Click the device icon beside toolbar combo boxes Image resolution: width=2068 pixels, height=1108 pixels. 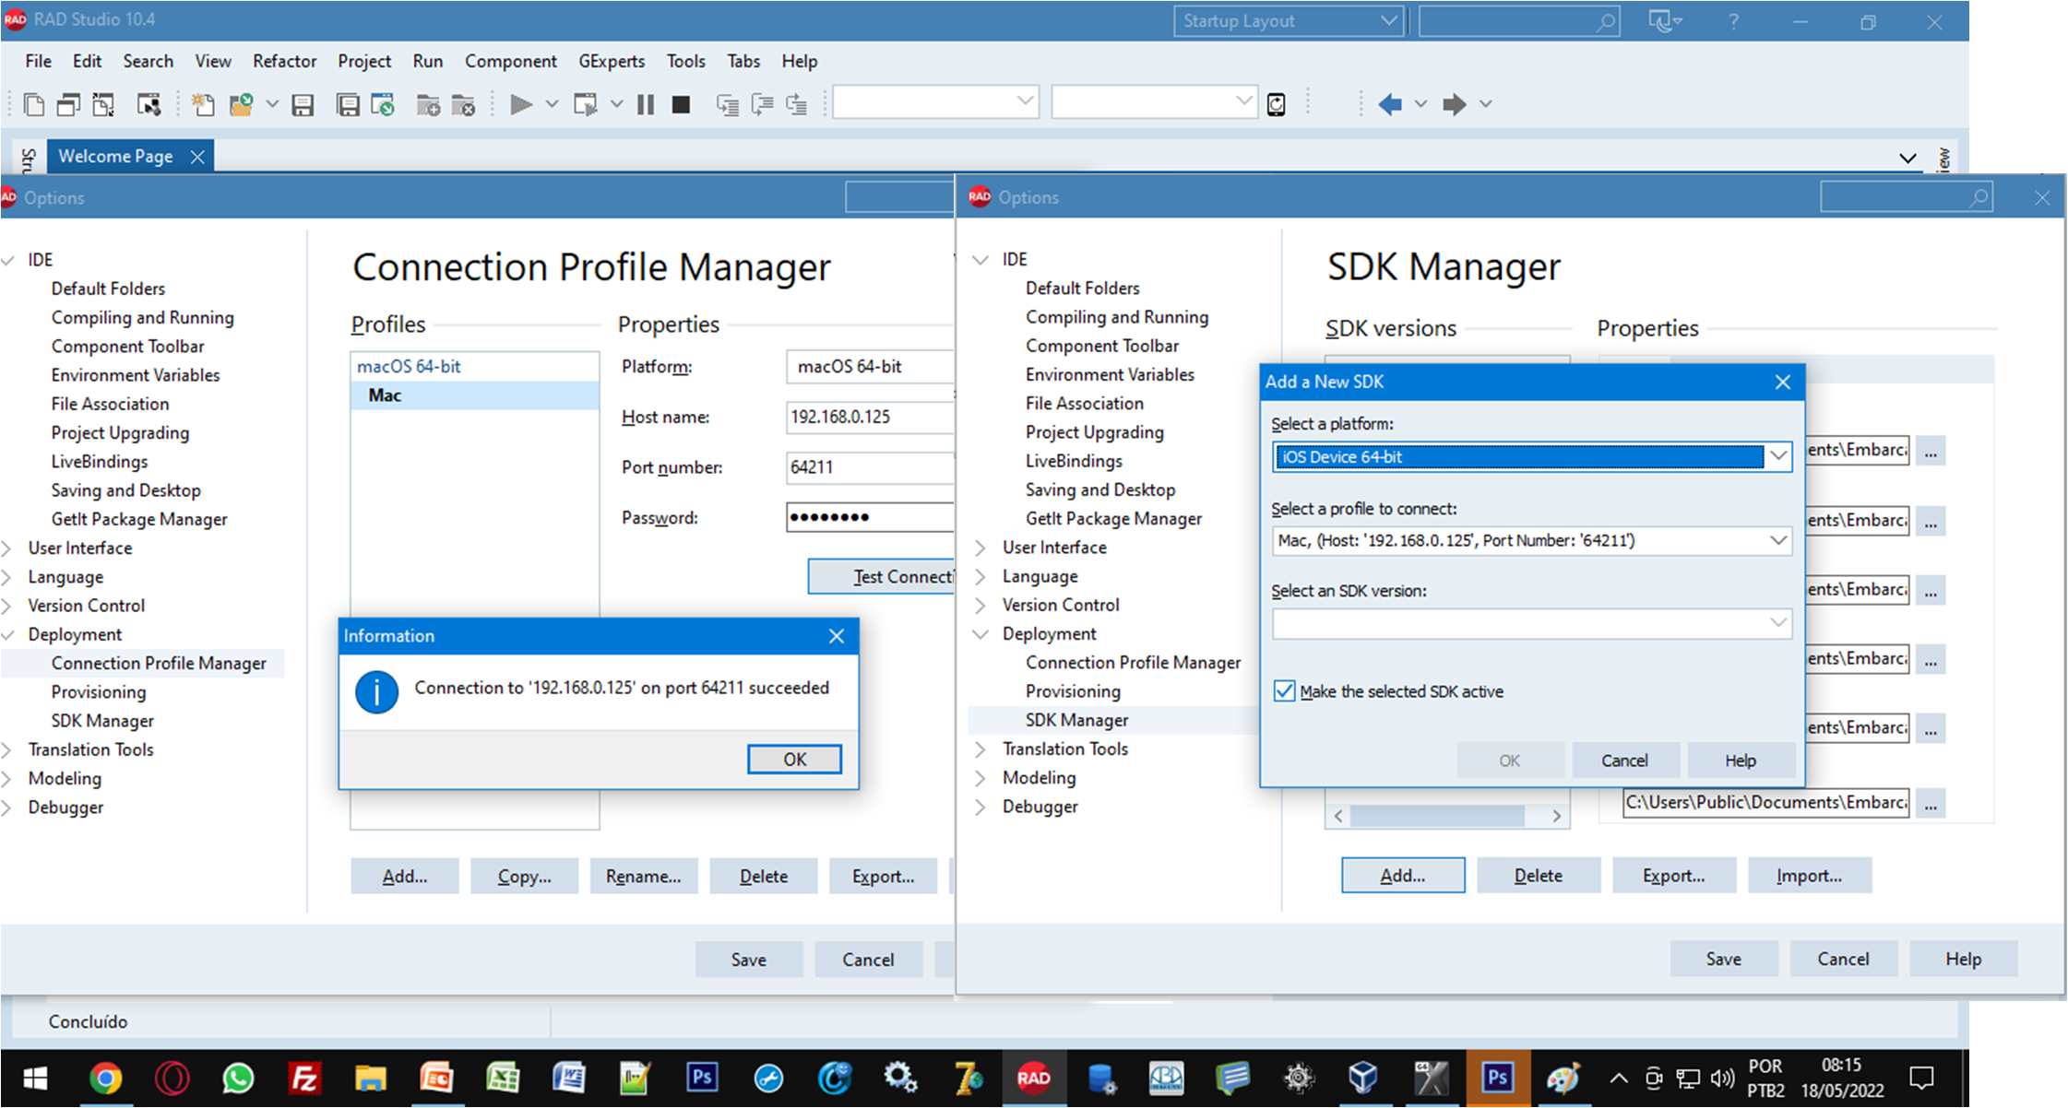1277,104
